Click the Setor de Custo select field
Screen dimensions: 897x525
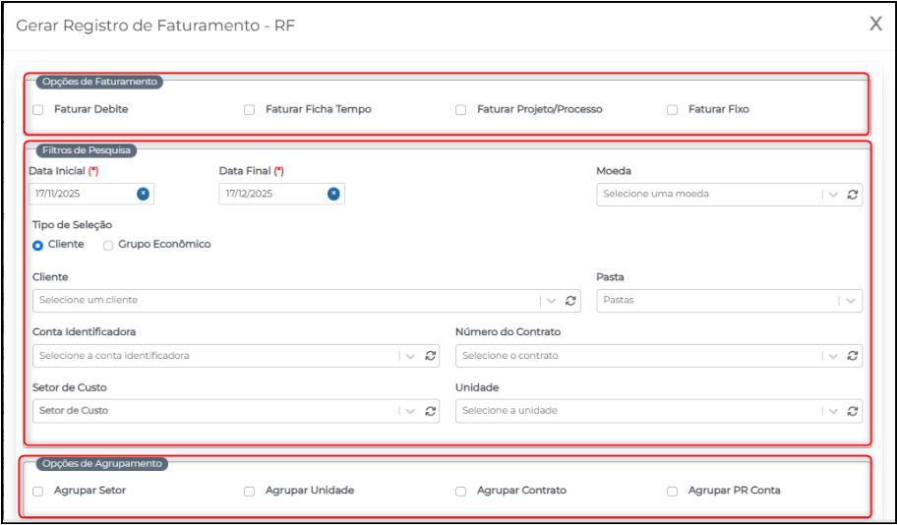(x=236, y=411)
